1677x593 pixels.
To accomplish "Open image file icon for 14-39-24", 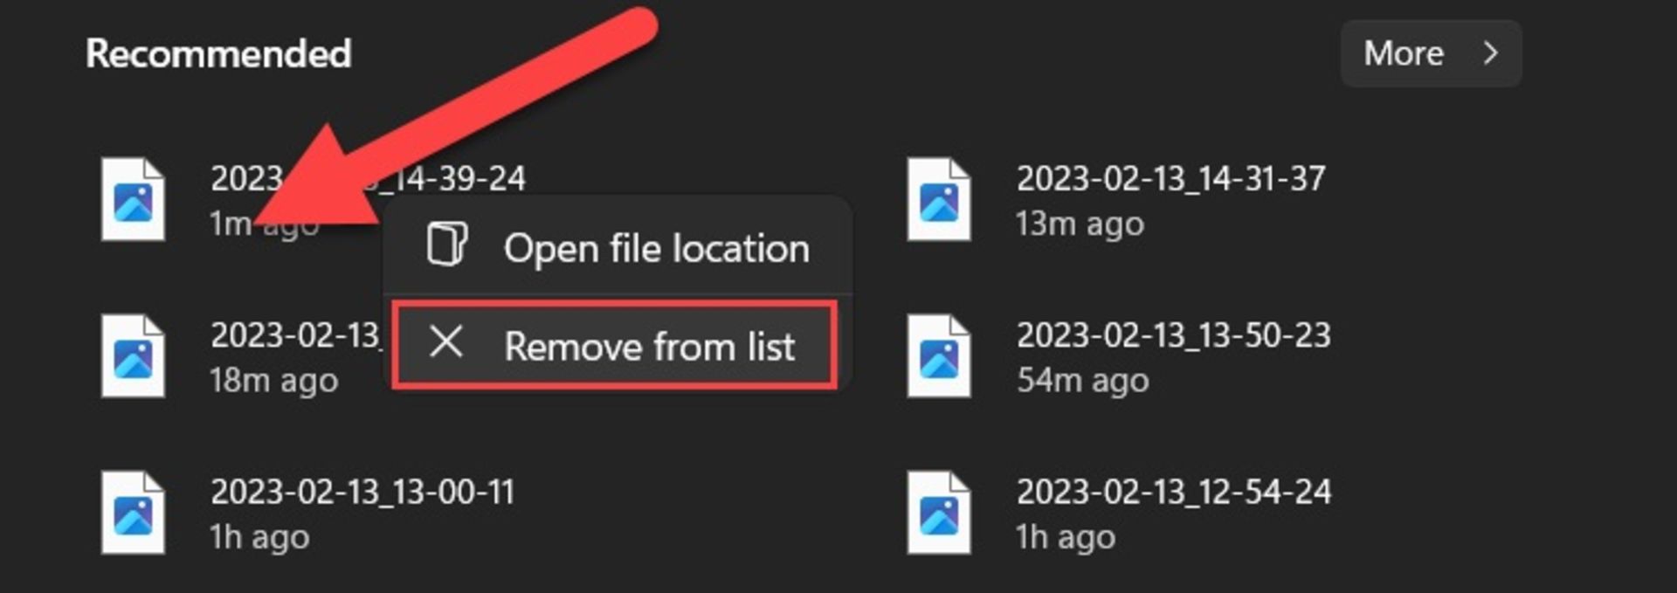I will point(133,199).
